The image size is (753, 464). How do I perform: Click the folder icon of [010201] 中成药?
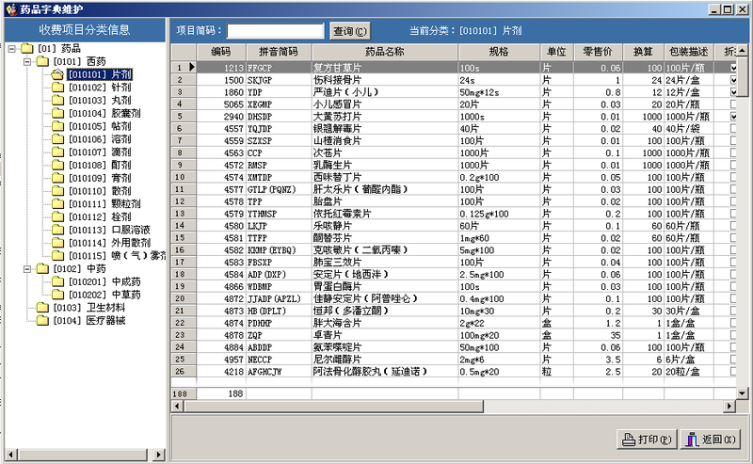click(x=57, y=281)
